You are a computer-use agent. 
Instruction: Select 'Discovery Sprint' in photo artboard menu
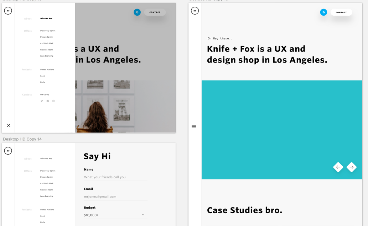click(x=48, y=31)
